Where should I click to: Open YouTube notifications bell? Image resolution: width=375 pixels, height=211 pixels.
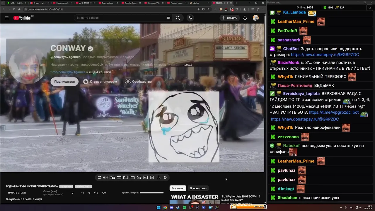[245, 18]
